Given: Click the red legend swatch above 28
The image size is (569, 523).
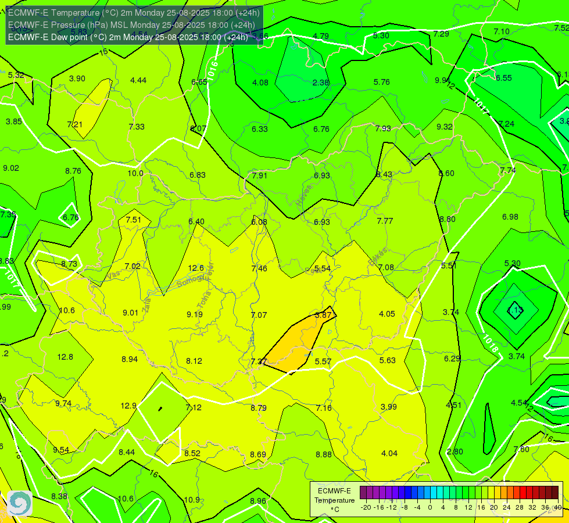Looking at the screenshot, I should pos(523,493).
